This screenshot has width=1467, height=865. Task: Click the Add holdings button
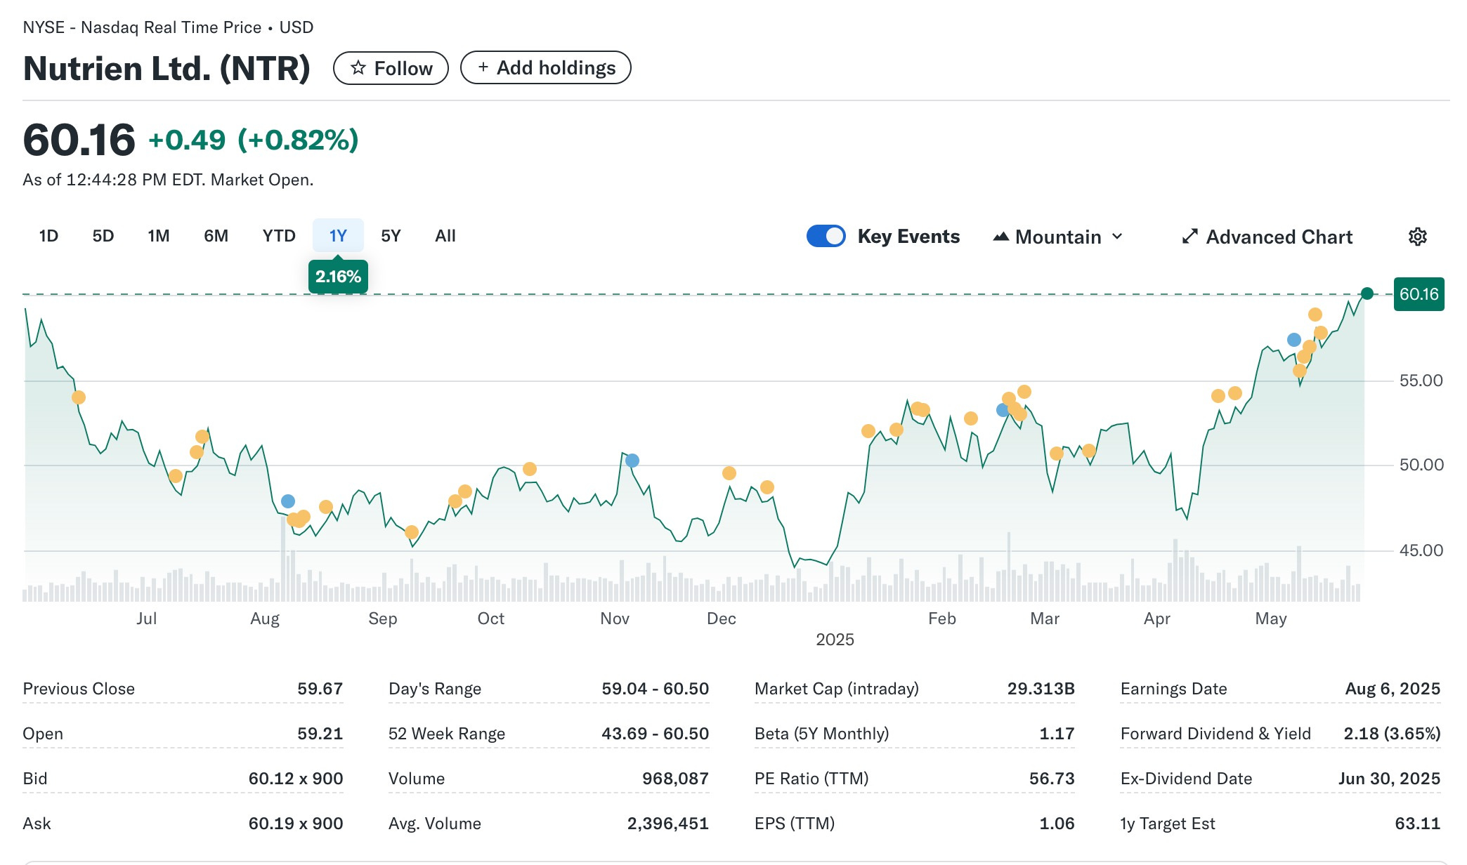click(x=546, y=68)
